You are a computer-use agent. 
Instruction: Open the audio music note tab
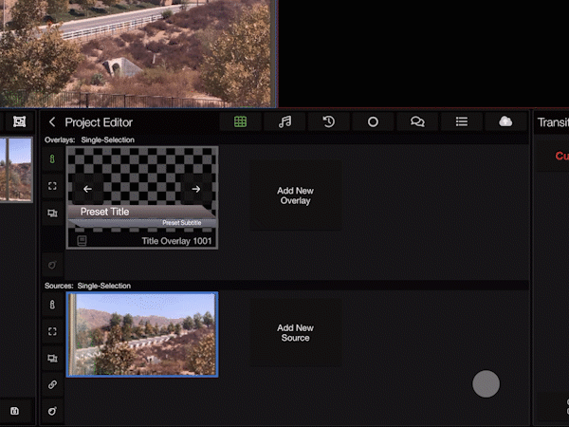(284, 121)
